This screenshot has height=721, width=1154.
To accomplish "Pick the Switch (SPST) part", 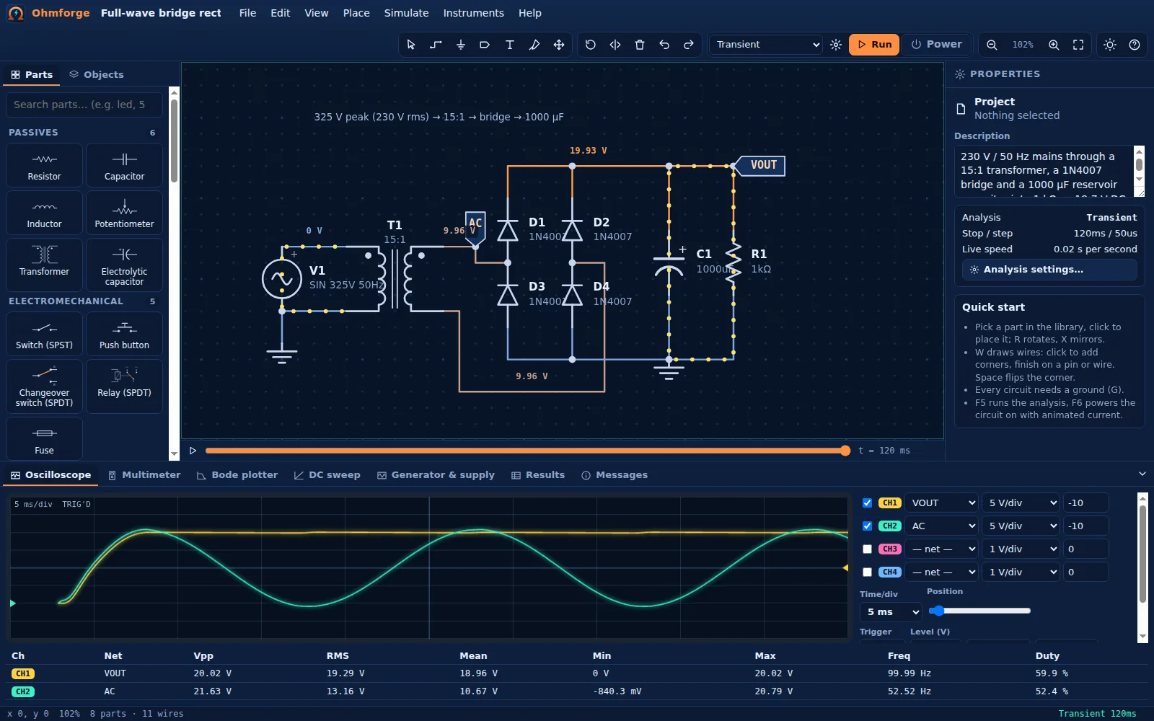I will point(44,335).
